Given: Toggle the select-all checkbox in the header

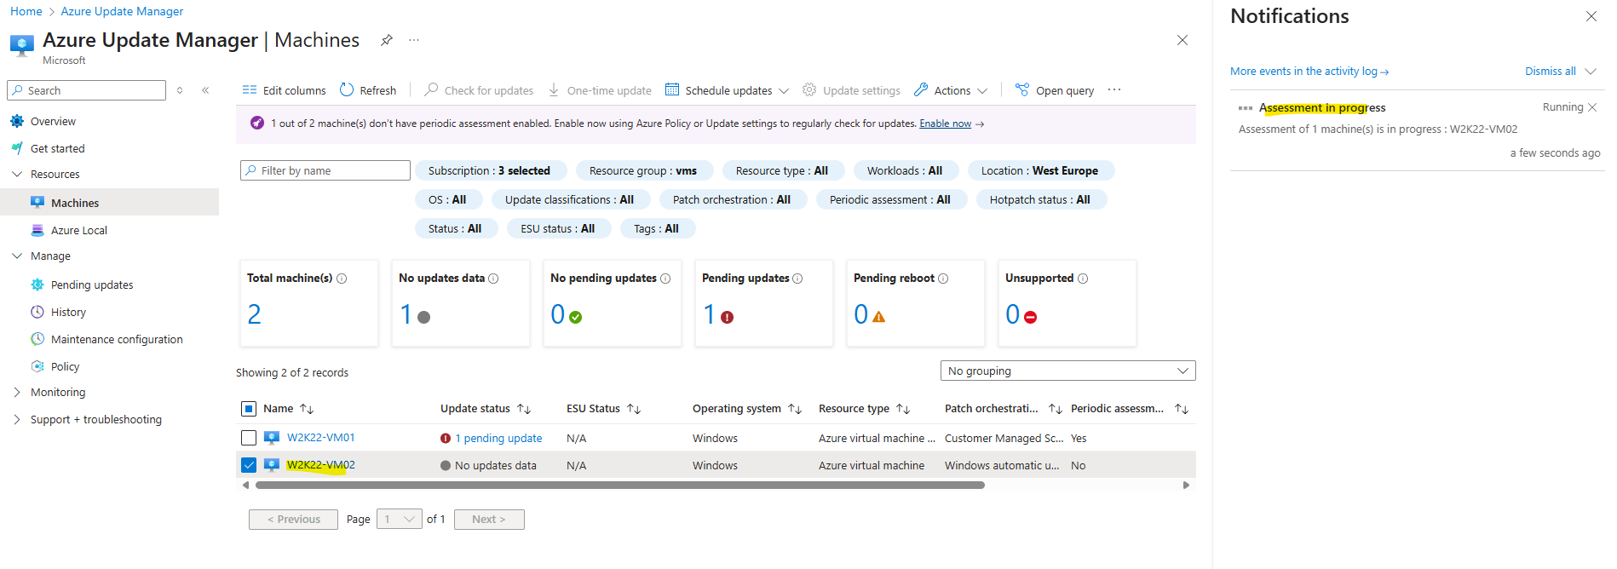Looking at the screenshot, I should click(x=249, y=409).
